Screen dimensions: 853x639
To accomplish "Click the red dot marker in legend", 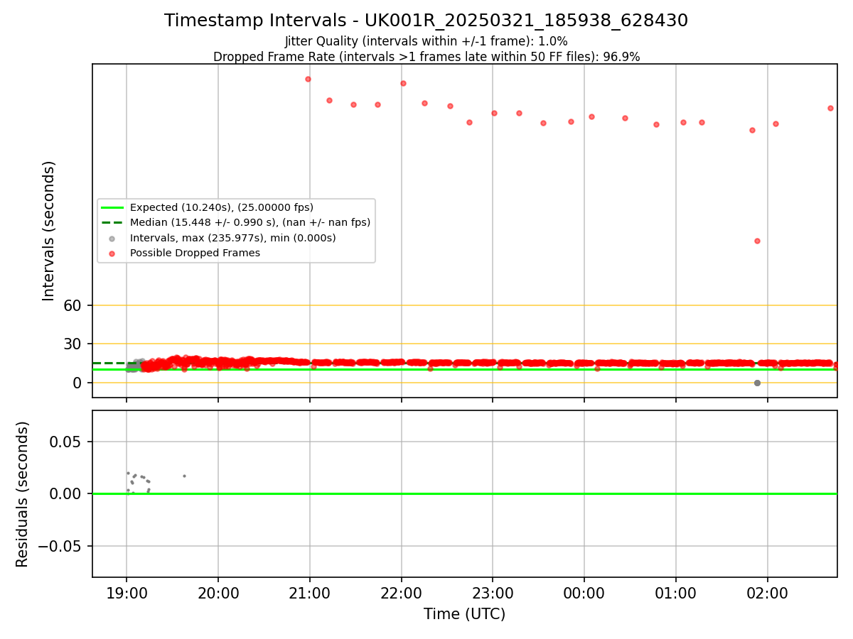I will (x=112, y=253).
